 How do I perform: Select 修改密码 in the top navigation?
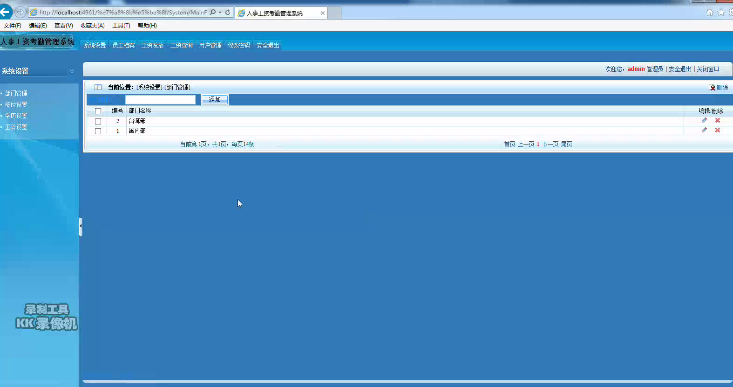pos(239,45)
